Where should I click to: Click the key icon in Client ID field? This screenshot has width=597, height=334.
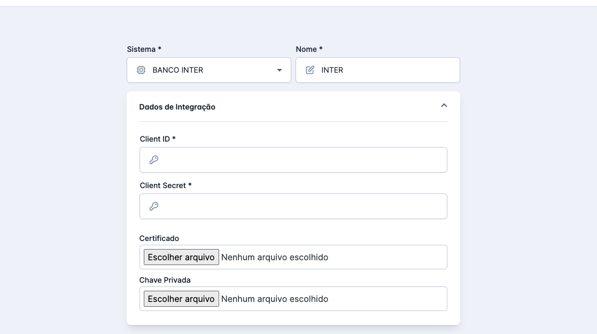[154, 160]
